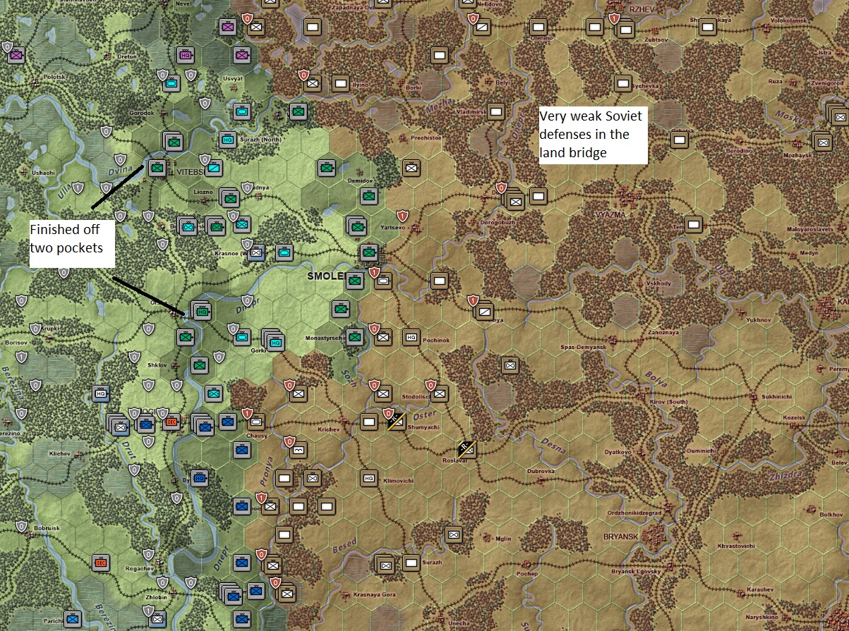The height and width of the screenshot is (631, 849).
Task: Click the Kozelsk town label
Action: 794,417
